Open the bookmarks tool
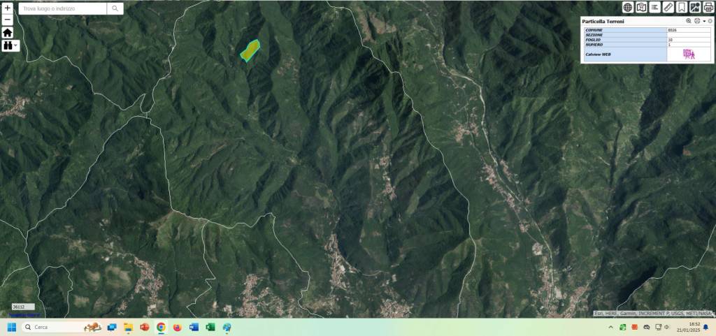Viewport: 716px width, 336px height. (x=682, y=7)
